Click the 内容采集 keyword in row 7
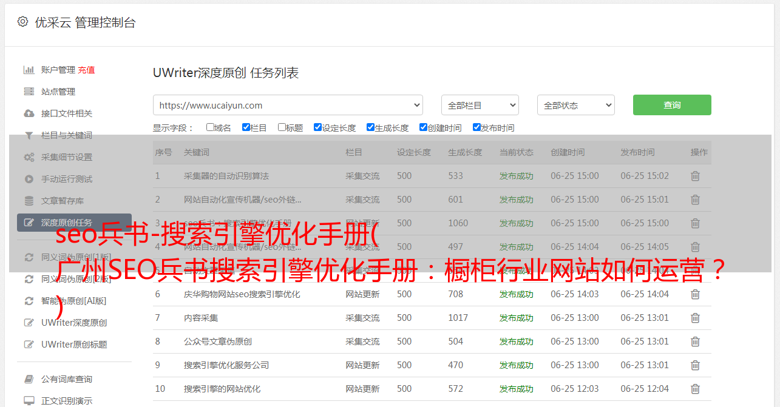This screenshot has width=780, height=407. (x=201, y=318)
